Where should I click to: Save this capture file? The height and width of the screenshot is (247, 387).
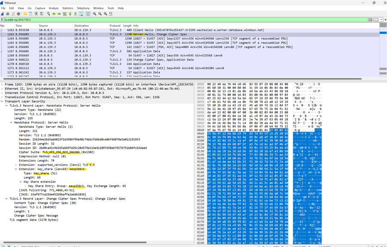[31, 14]
